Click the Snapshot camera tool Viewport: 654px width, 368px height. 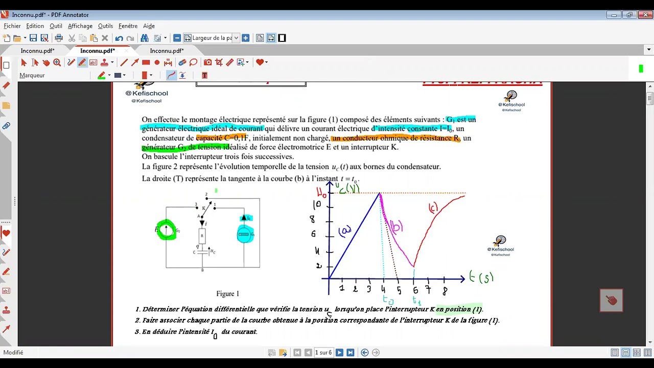pyautogui.click(x=207, y=62)
